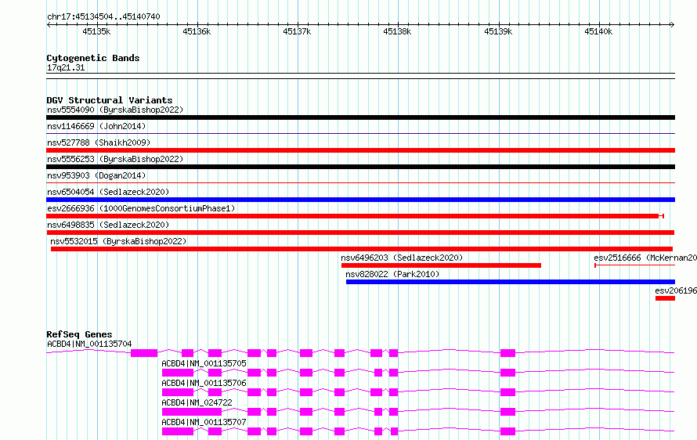Open variant label nsv5554090 (ByrskaBishop2022)

(x=115, y=110)
